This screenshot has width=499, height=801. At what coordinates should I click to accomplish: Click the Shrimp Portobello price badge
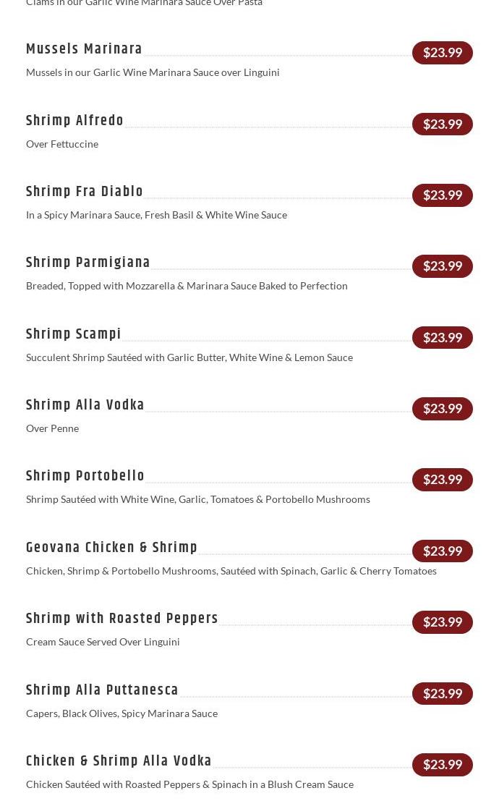coord(443,480)
